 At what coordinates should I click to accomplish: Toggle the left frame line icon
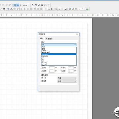pyautogui.click(x=52, y=9)
